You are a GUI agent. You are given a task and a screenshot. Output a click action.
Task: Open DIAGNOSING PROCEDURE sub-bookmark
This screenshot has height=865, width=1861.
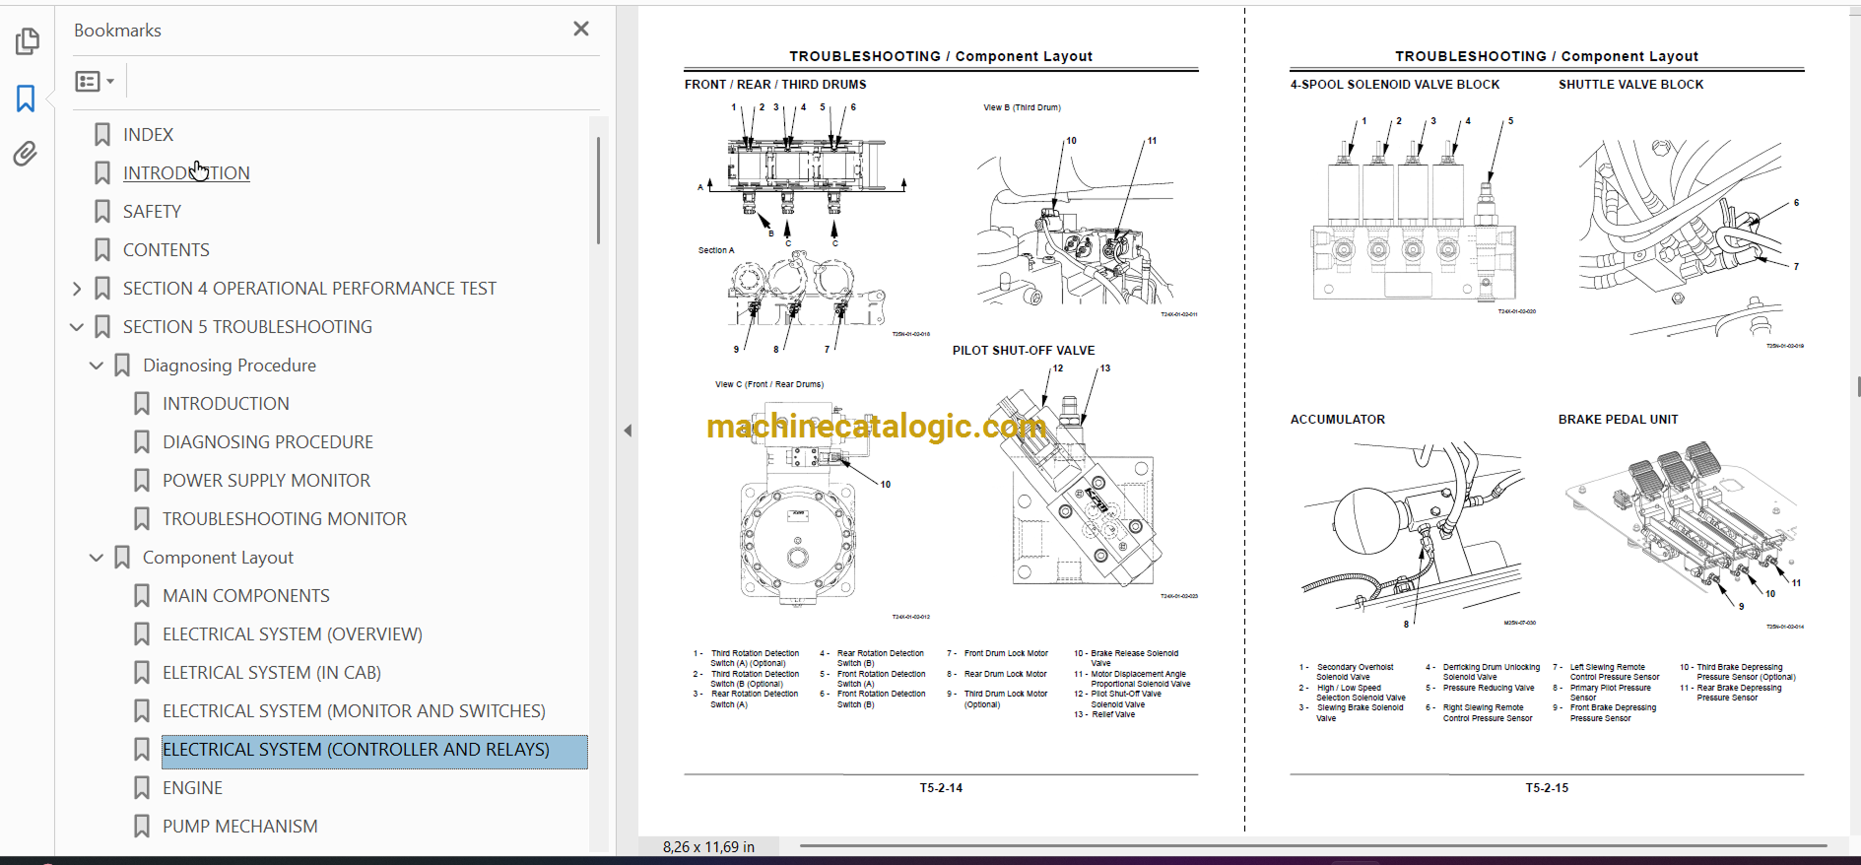pos(268,441)
